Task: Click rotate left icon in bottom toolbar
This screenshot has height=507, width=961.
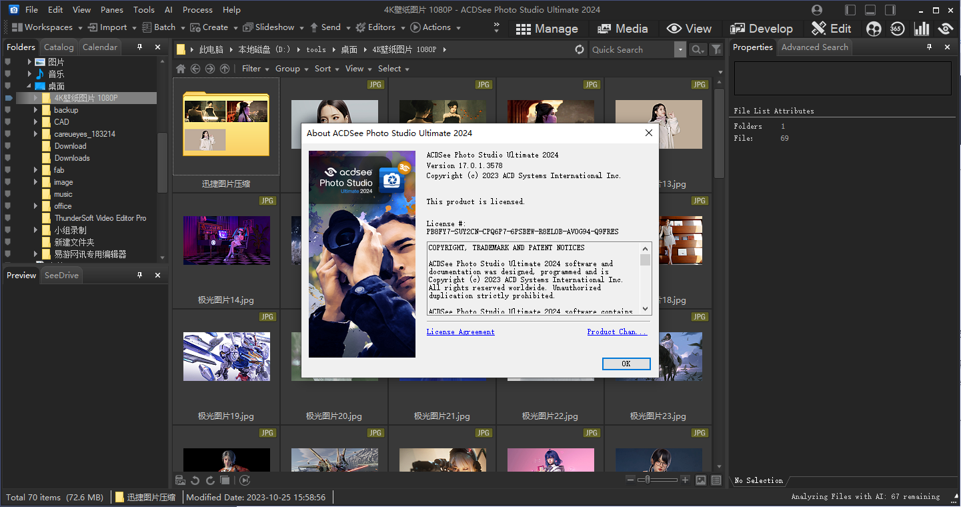Action: 195,480
